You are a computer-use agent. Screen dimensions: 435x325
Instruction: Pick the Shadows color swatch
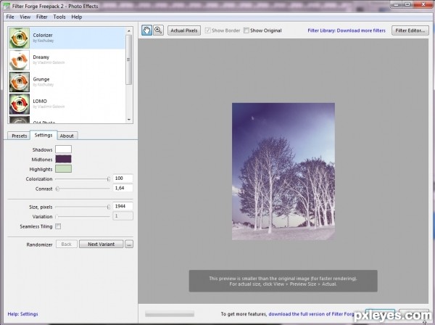(x=63, y=149)
